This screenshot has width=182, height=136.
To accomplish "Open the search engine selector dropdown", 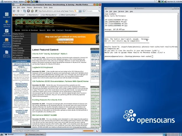I will tap(84, 11).
